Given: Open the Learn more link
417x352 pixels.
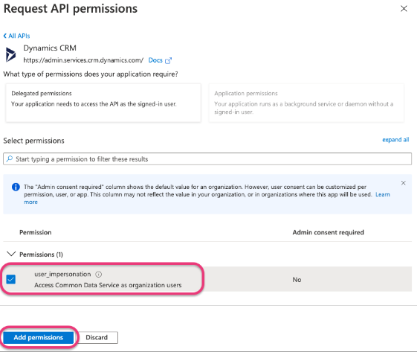Looking at the screenshot, I should click(383, 194).
